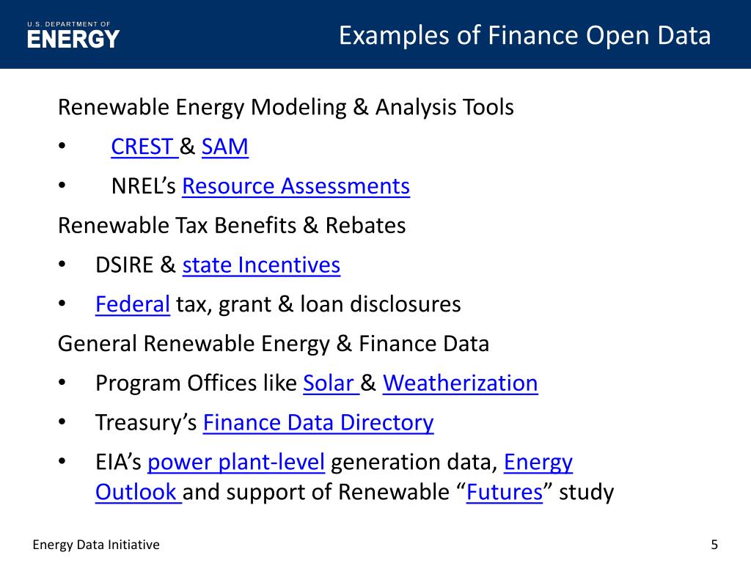The image size is (751, 563).
Task: Follow the Finance Data Directory link
Action: [x=318, y=423]
